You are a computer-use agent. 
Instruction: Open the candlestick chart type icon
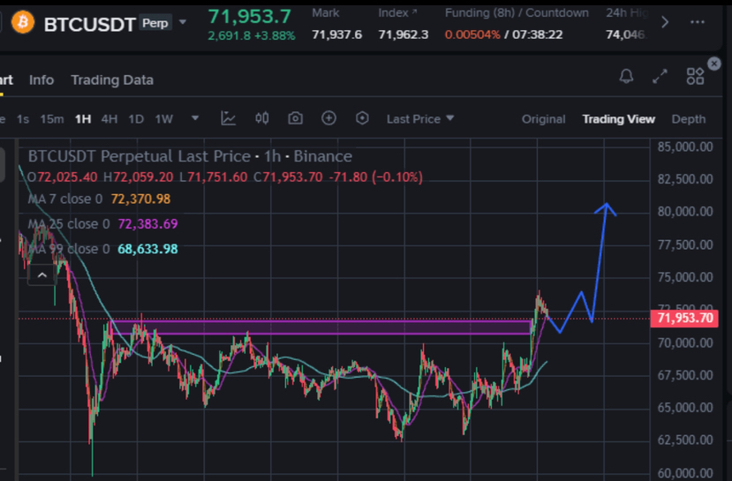point(262,118)
